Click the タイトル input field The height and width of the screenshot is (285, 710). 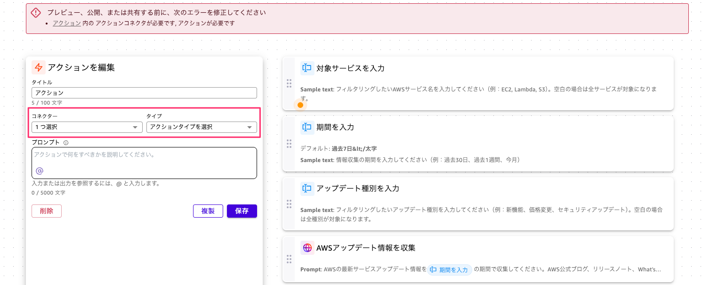tap(144, 93)
